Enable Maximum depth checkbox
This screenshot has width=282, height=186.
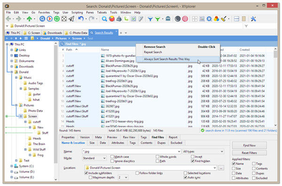coord(90,178)
